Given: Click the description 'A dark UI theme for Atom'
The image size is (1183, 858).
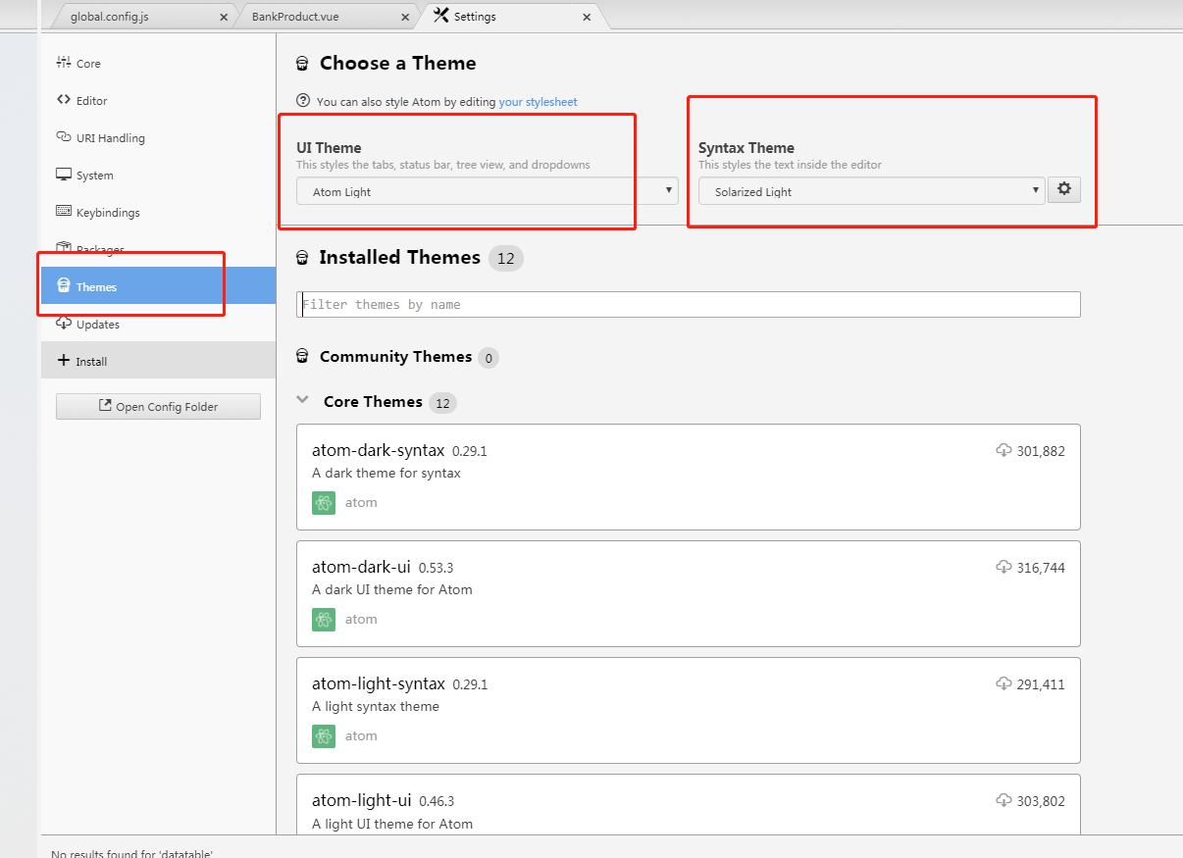Looking at the screenshot, I should click(392, 589).
